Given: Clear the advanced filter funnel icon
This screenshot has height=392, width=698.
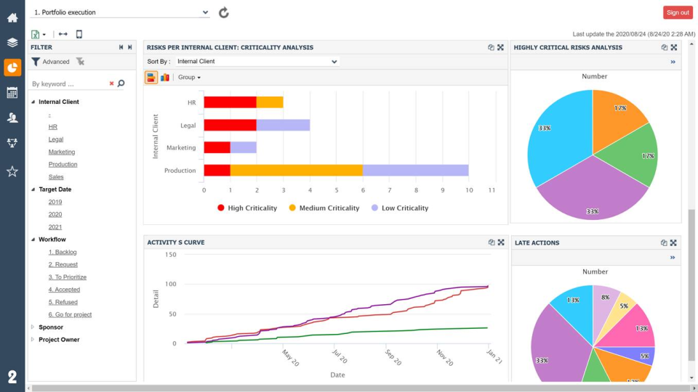Looking at the screenshot, I should pyautogui.click(x=80, y=62).
